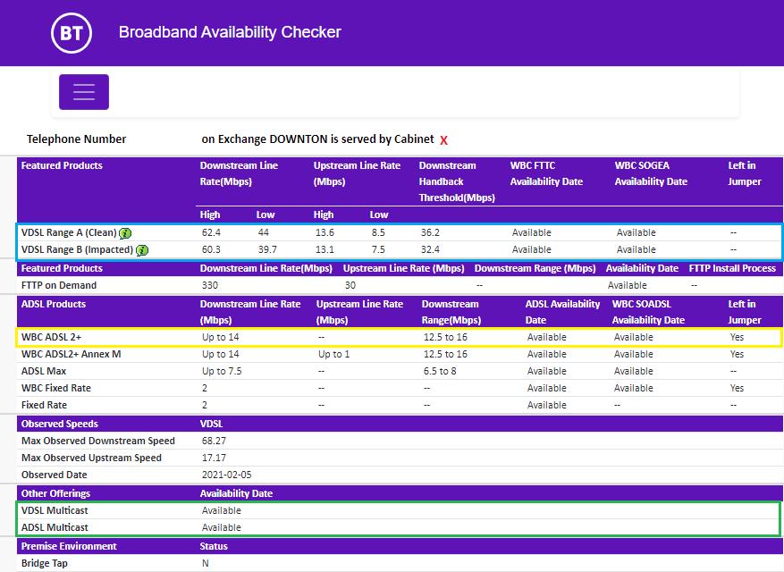This screenshot has height=572, width=784.
Task: Click the FTTP on Demand product name
Action: click(x=59, y=285)
